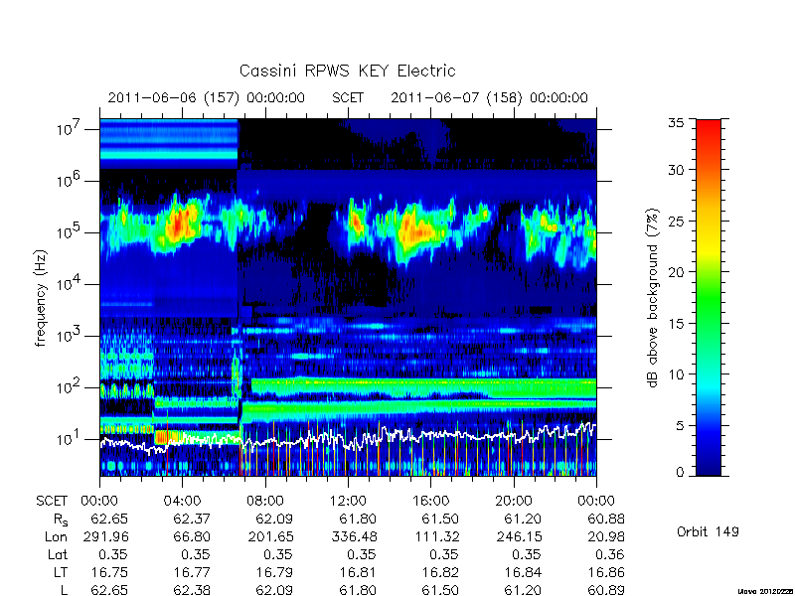This screenshot has width=795, height=596.
Task: Click the green band at 10^2 Hz after 08:00
Action: pyautogui.click(x=423, y=386)
